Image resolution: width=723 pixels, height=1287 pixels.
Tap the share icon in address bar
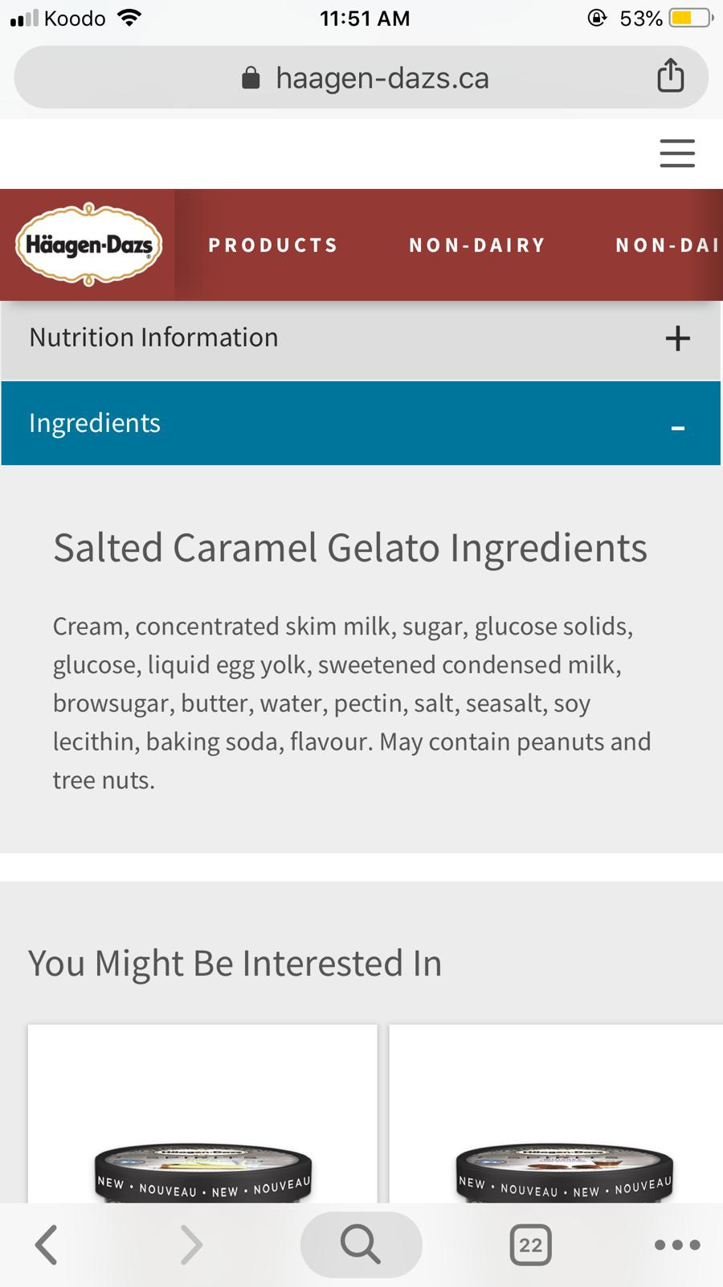671,77
